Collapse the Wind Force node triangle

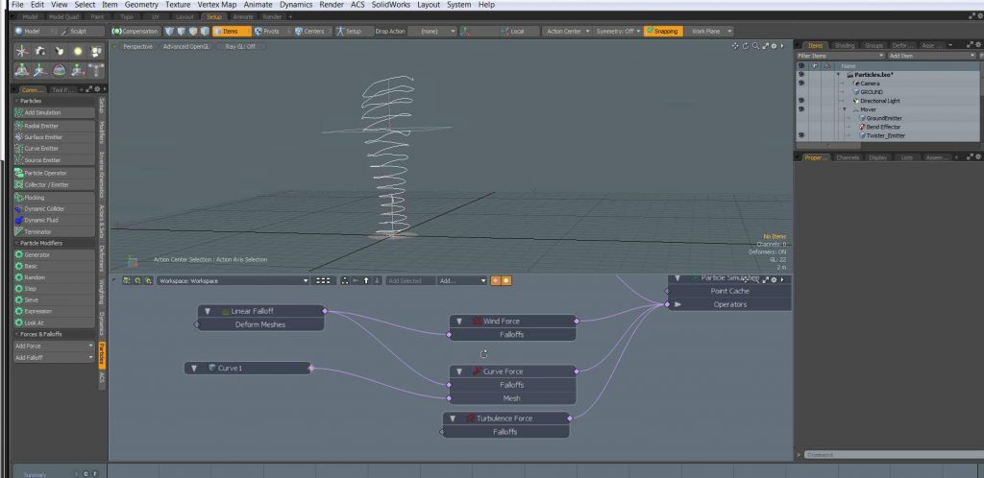[459, 322]
